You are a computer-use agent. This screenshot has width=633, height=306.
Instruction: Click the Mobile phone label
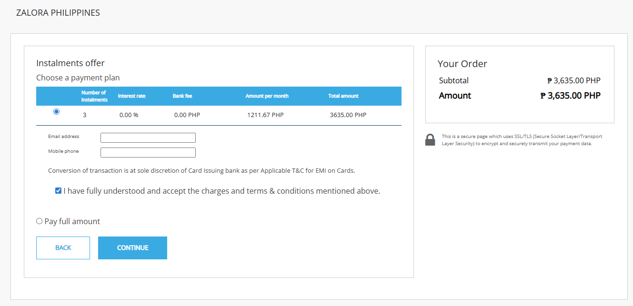(x=63, y=151)
